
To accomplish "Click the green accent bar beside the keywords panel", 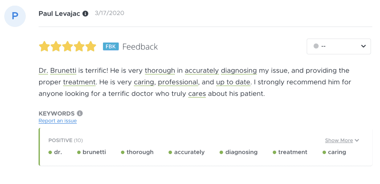I will click(x=39, y=147).
